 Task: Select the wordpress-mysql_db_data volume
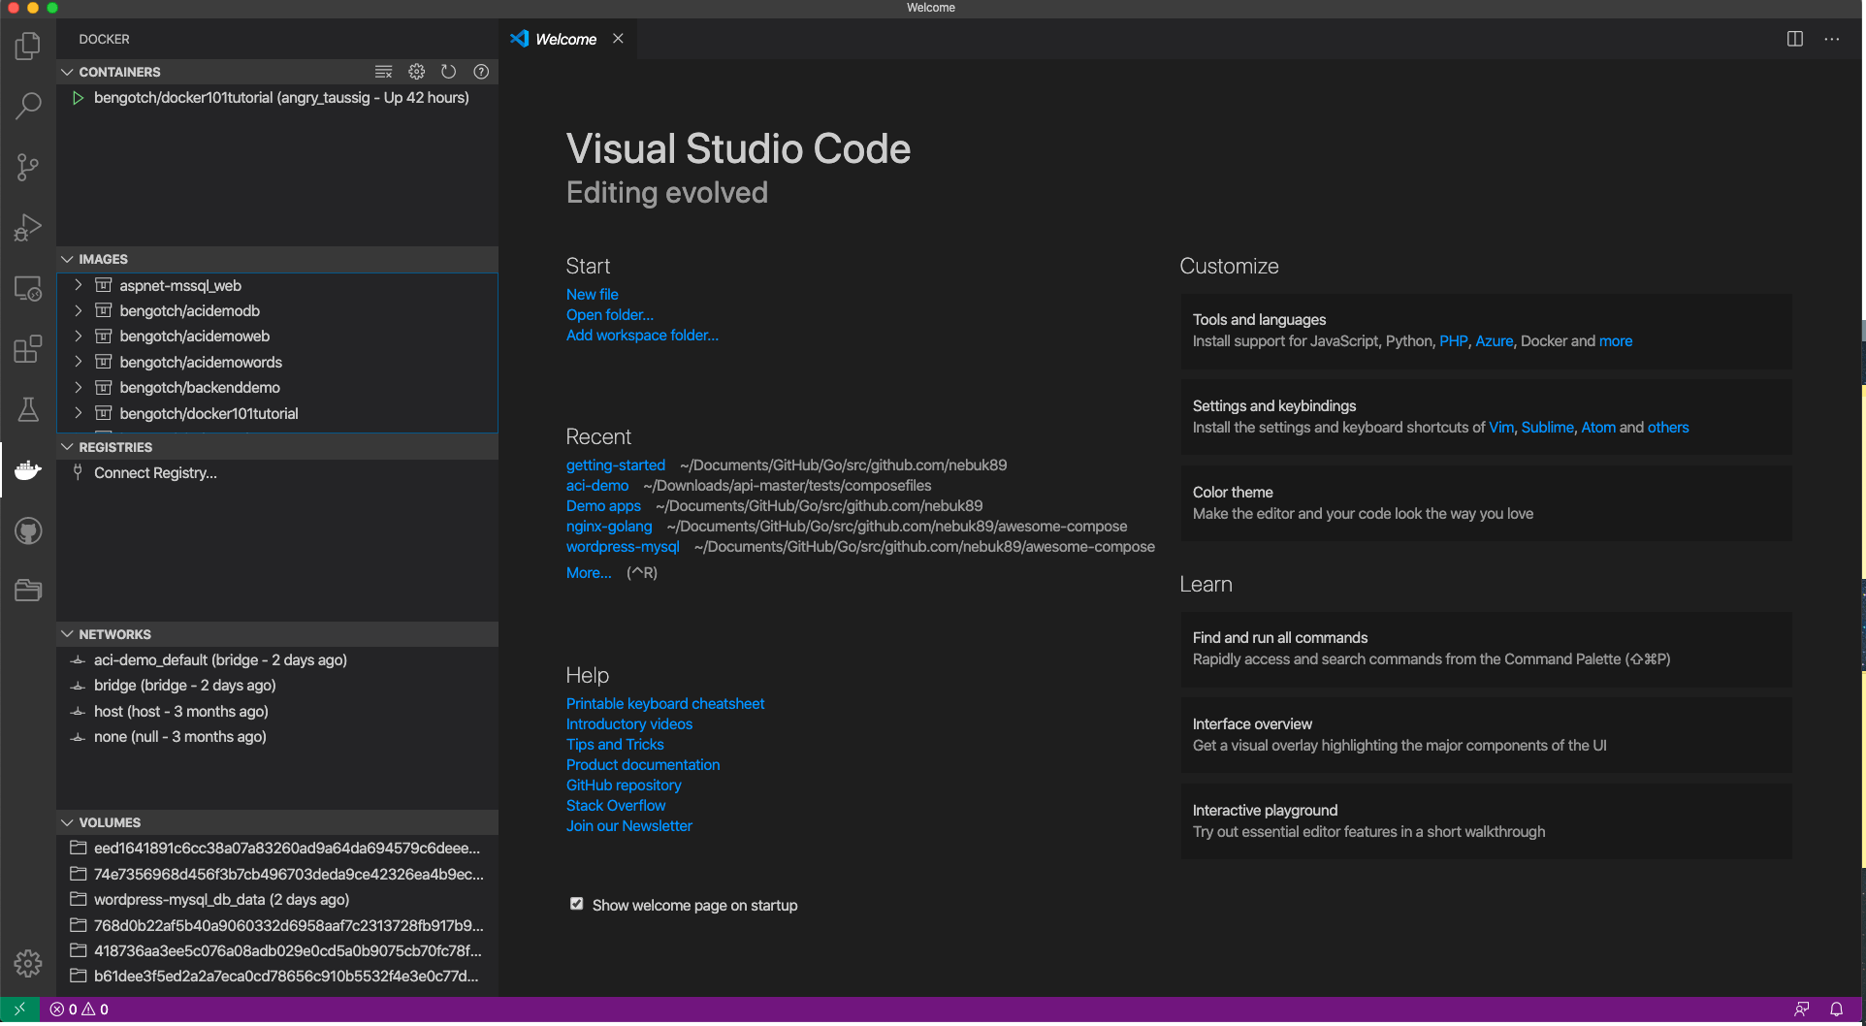coord(222,899)
